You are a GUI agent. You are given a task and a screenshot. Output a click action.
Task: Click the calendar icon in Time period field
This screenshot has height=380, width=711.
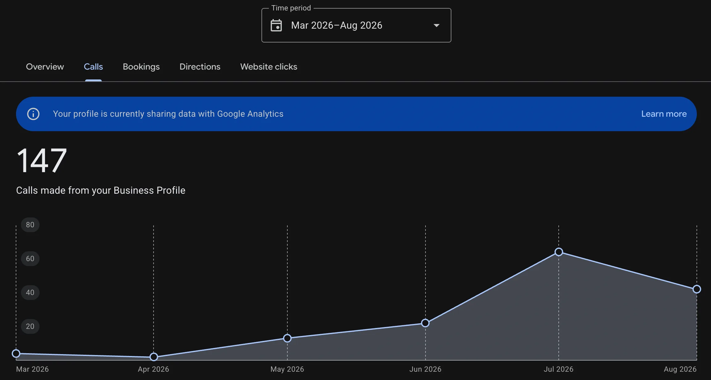276,25
